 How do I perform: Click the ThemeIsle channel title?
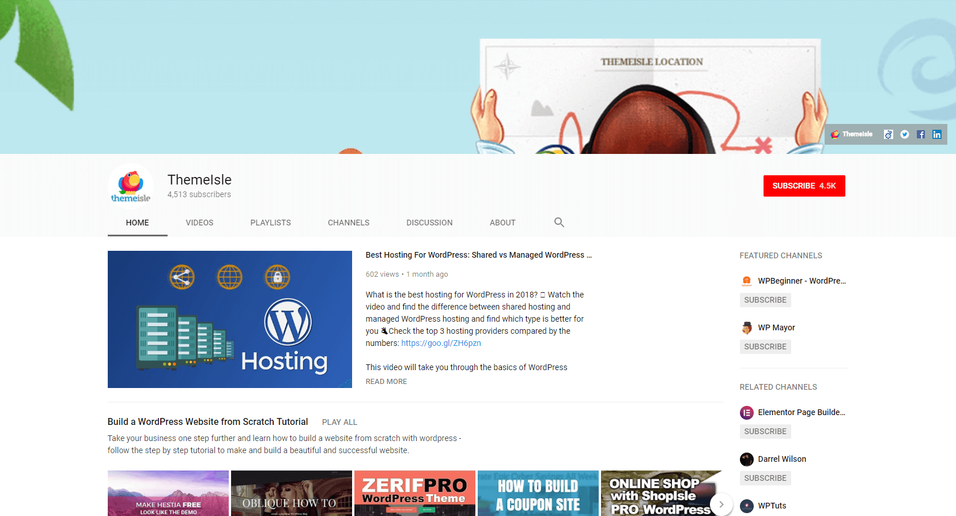pos(199,180)
